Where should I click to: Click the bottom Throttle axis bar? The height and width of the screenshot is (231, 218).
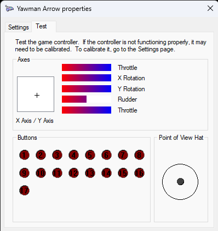pyautogui.click(x=87, y=110)
